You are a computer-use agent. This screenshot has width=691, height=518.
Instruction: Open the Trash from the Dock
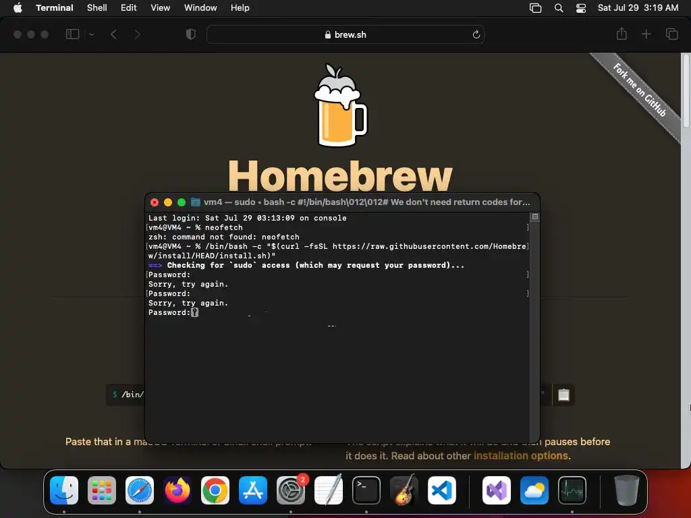pyautogui.click(x=627, y=490)
